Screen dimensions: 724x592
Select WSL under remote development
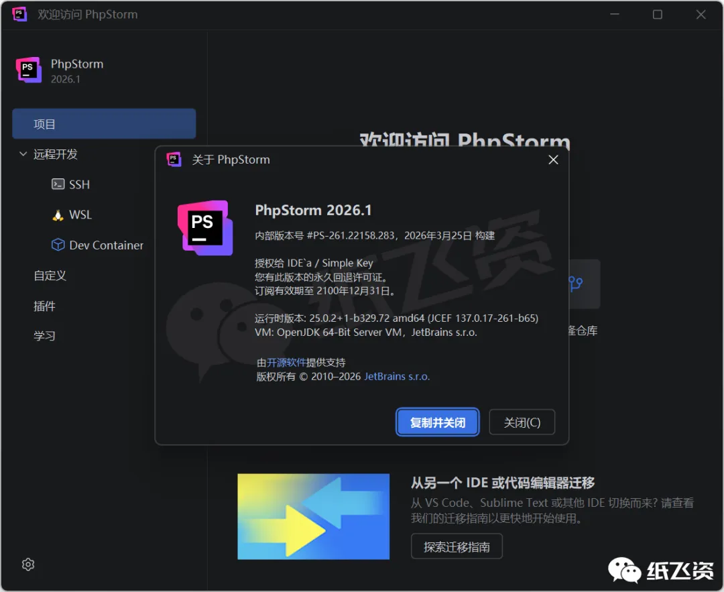click(x=80, y=215)
